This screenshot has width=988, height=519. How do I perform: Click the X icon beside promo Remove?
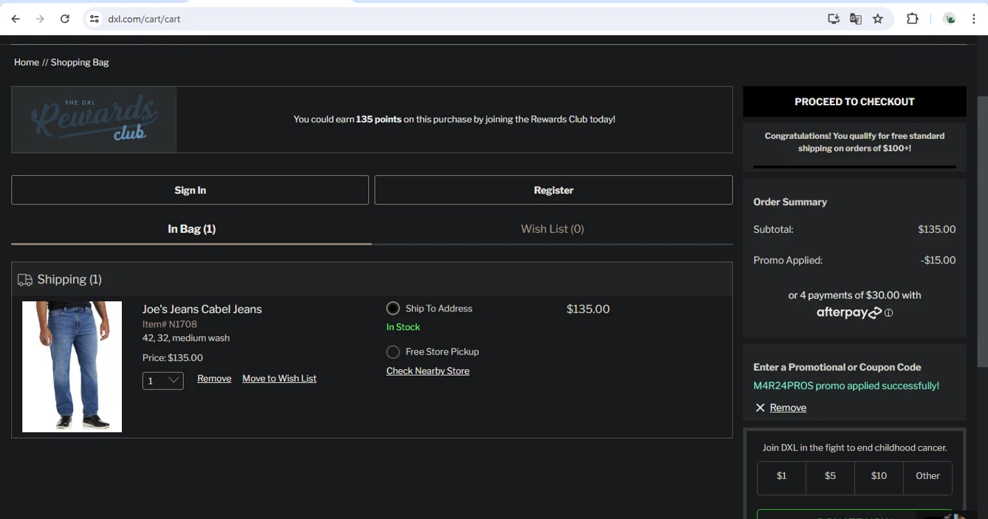tap(760, 408)
